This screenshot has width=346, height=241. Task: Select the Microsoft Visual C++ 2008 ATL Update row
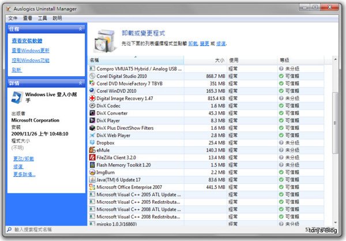[x=206, y=209]
